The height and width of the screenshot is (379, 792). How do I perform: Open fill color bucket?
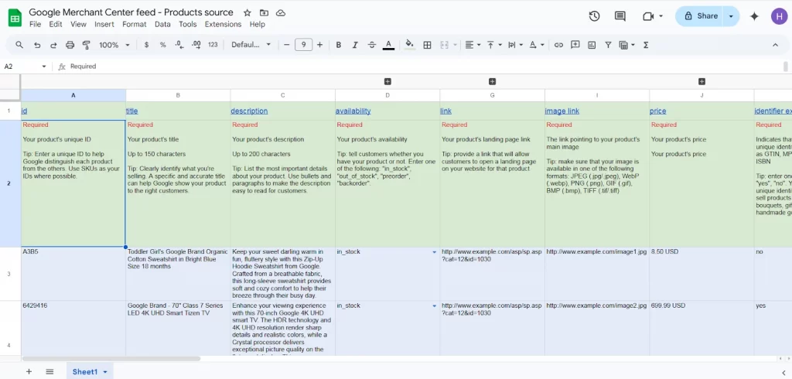[x=410, y=45]
